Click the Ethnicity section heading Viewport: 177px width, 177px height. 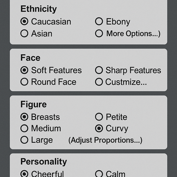[39, 9]
